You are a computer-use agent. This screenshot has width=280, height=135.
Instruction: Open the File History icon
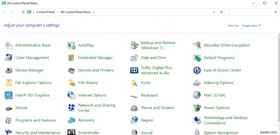tap(72, 83)
